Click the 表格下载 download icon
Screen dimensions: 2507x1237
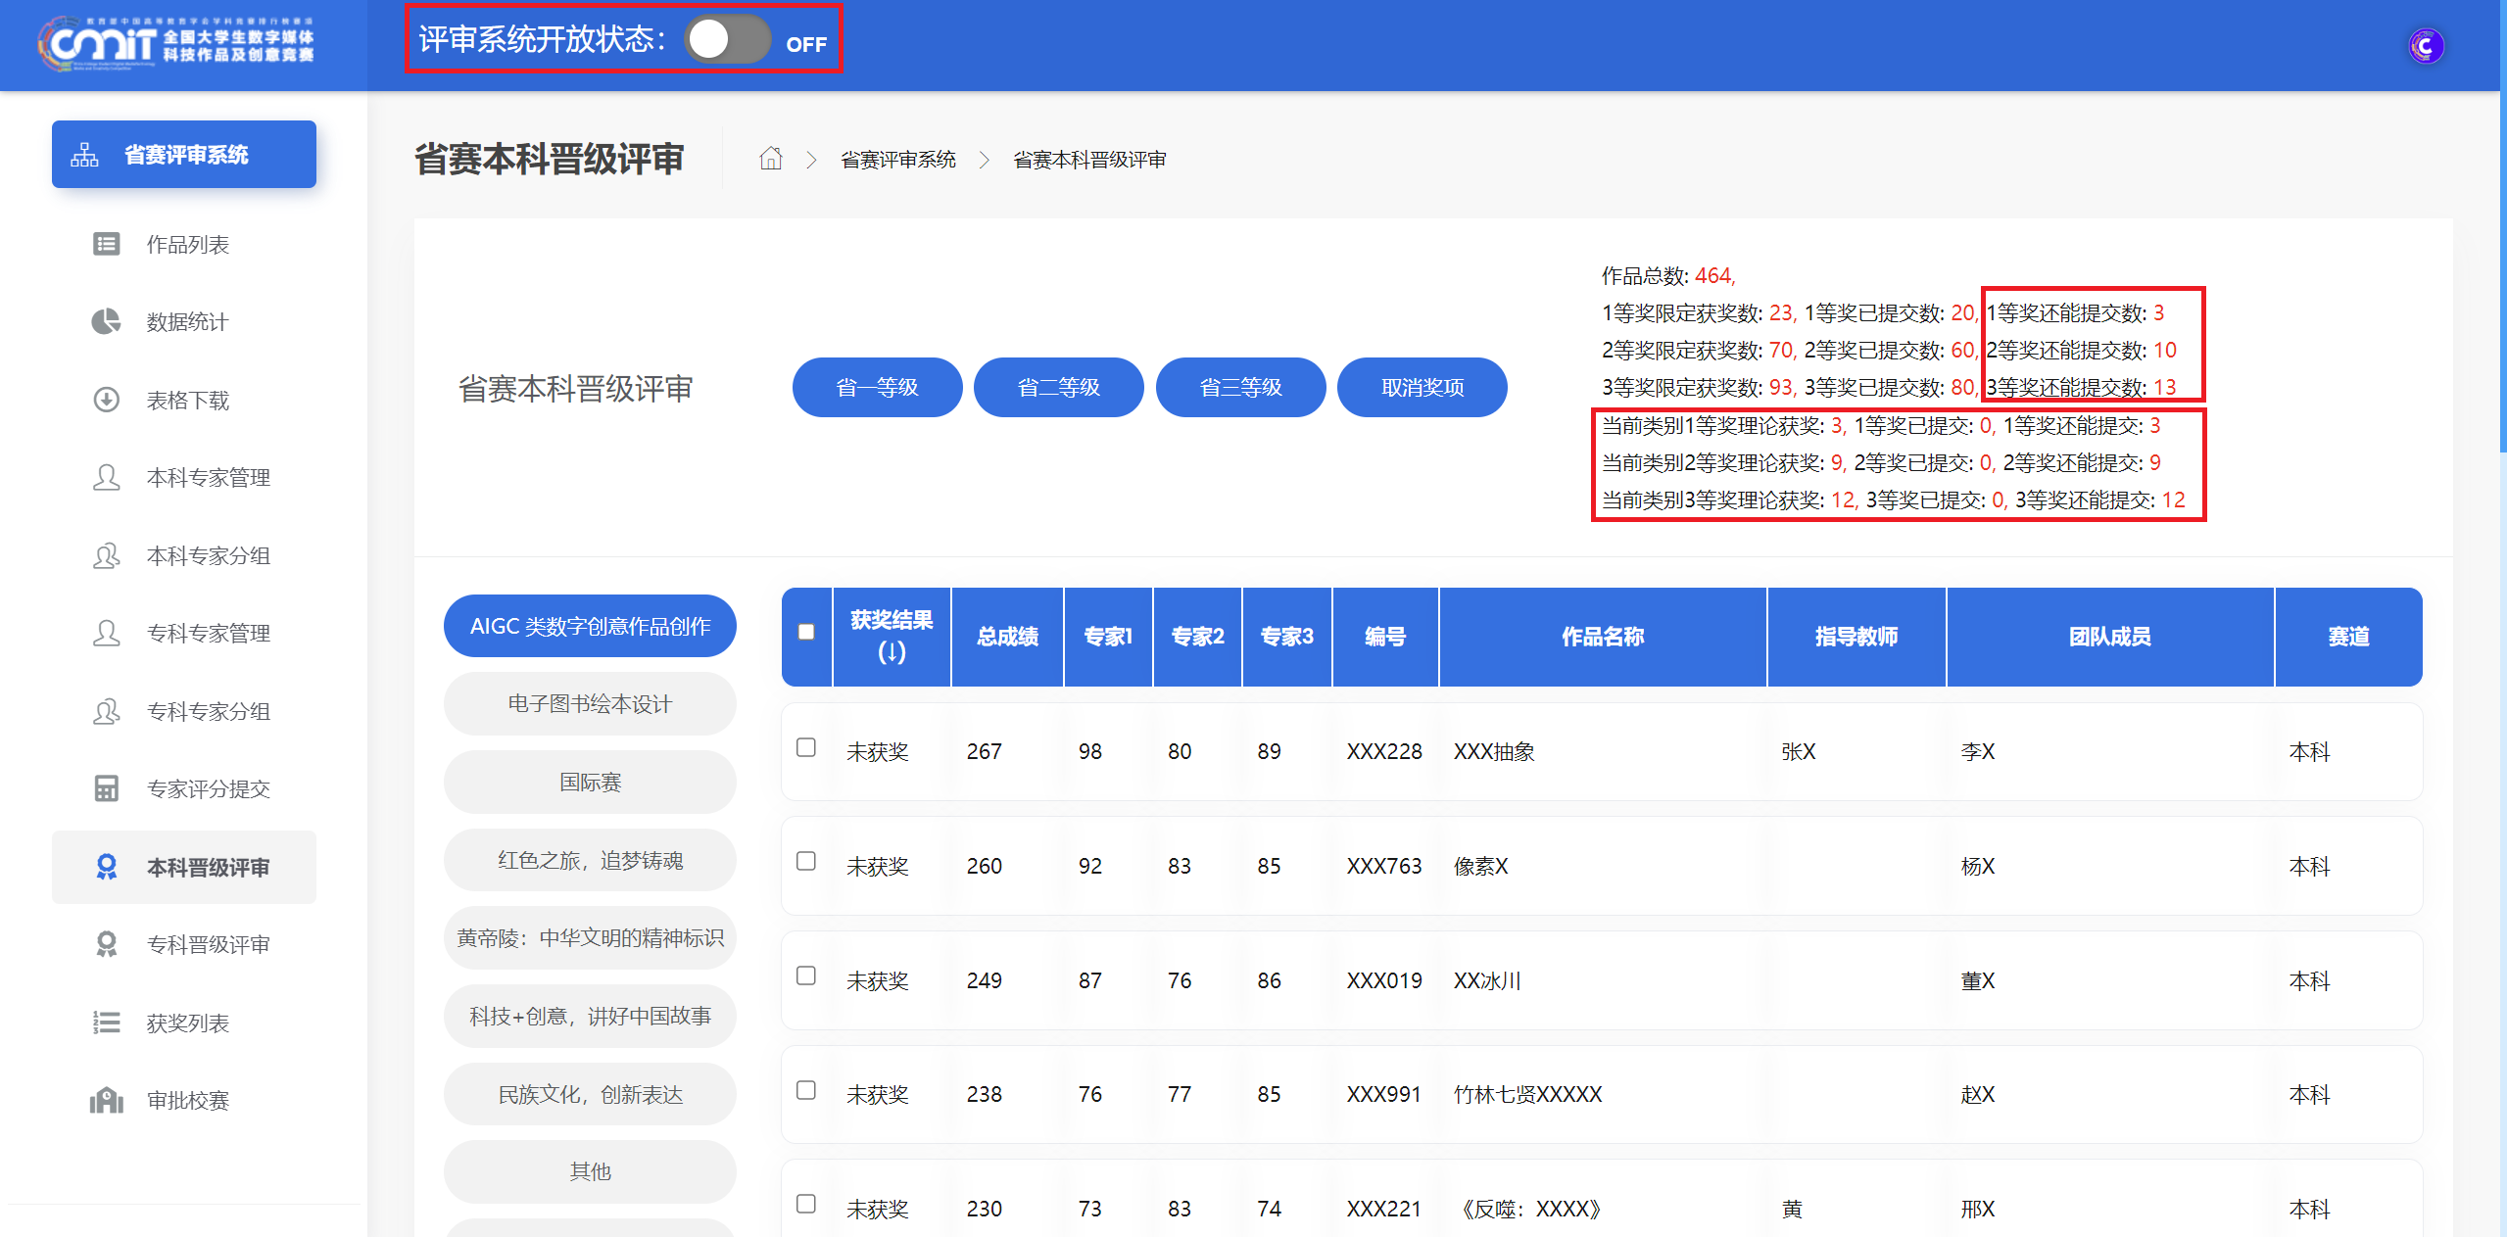tap(106, 400)
